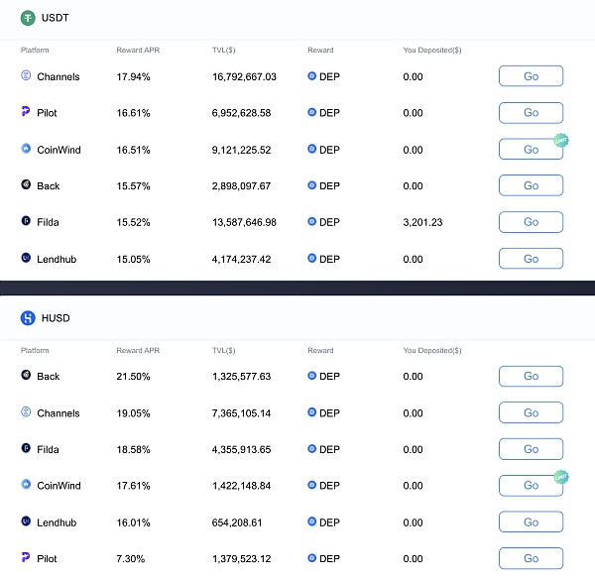The height and width of the screenshot is (578, 595).
Task: Click the DEP reward icon in HUSD Filda row
Action: point(312,449)
